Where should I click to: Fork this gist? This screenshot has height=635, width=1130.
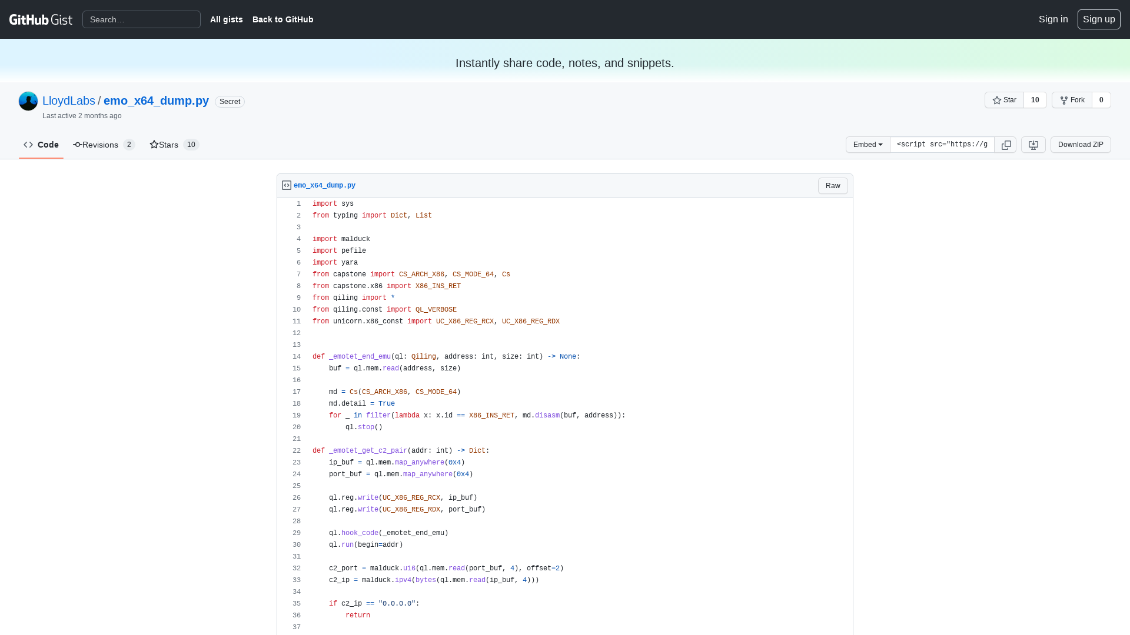pyautogui.click(x=1072, y=100)
